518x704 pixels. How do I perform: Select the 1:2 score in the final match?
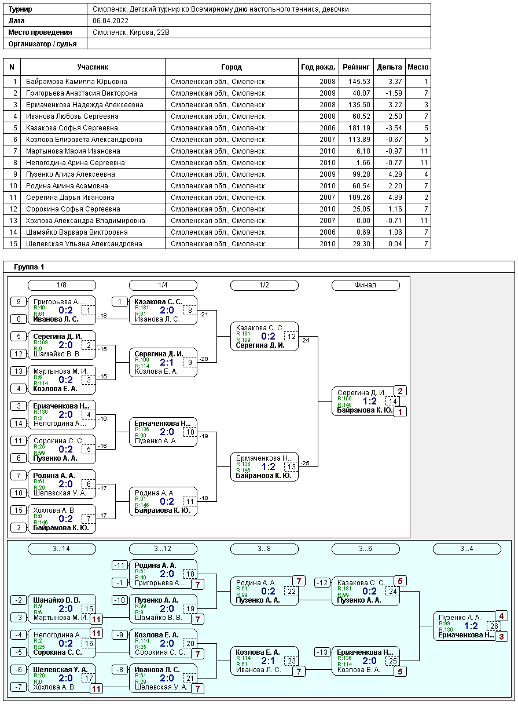tap(369, 401)
